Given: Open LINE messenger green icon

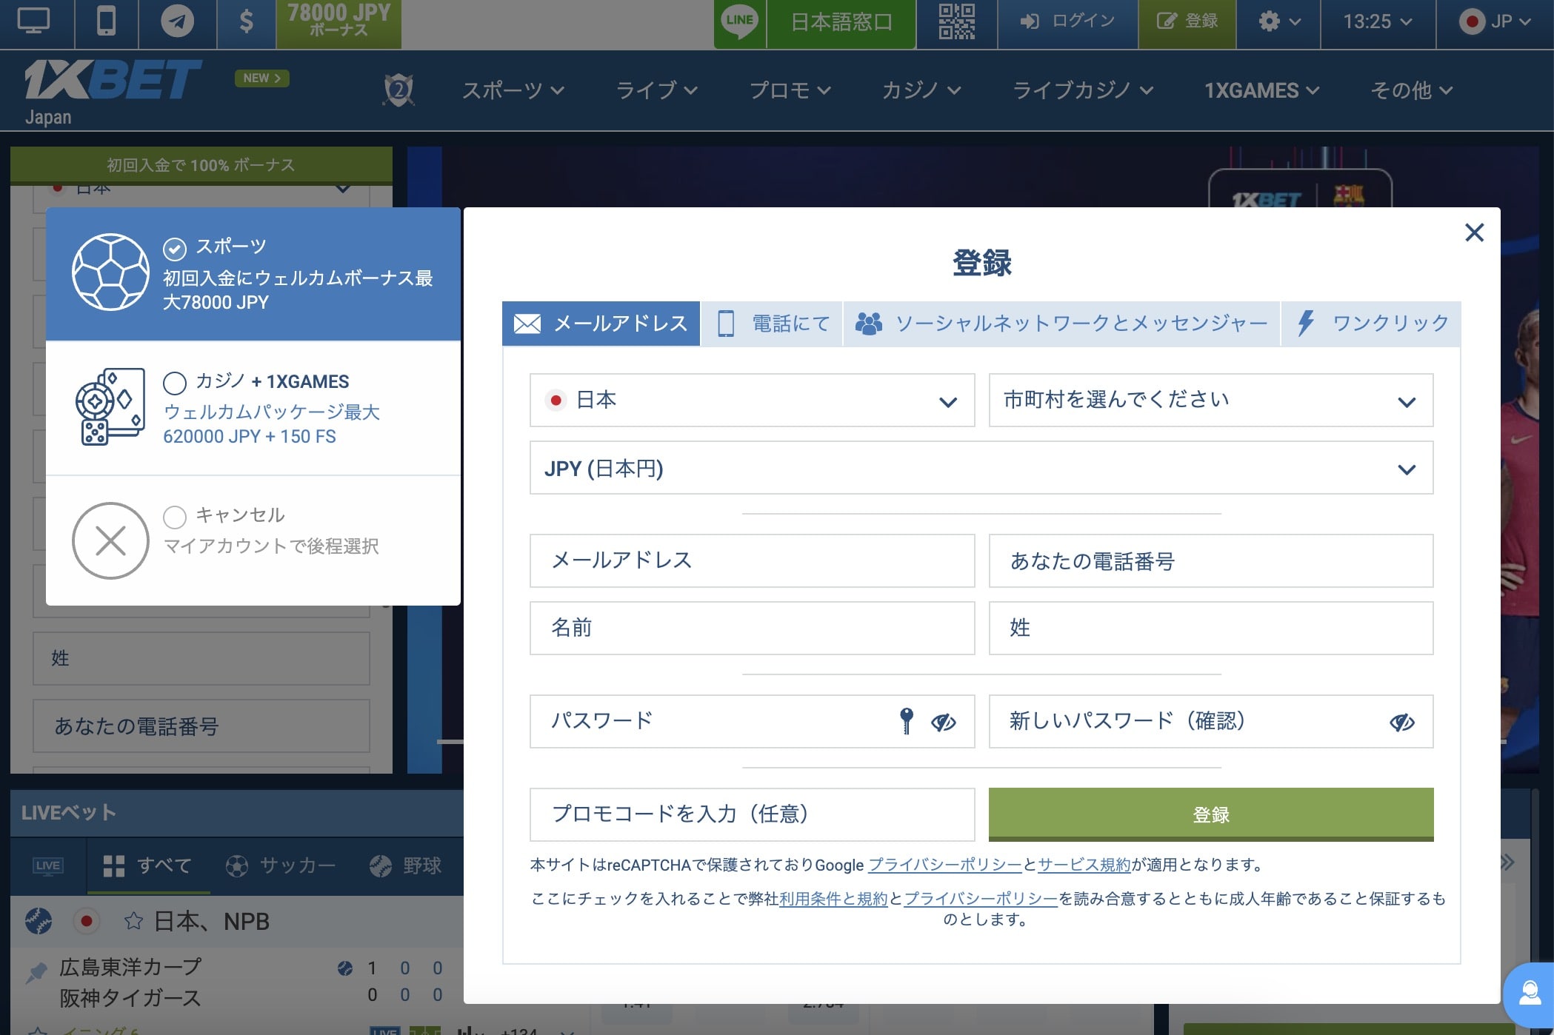Looking at the screenshot, I should click(739, 21).
